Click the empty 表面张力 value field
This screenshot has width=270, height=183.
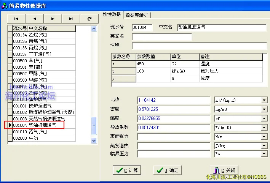tap(174, 137)
